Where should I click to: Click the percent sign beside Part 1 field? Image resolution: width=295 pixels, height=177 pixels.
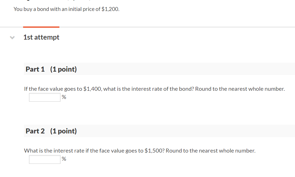[64, 97]
